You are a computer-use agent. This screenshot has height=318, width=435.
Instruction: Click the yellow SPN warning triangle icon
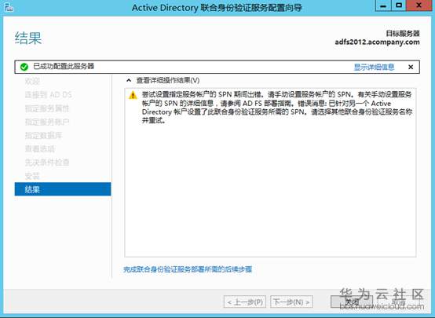click(x=133, y=95)
